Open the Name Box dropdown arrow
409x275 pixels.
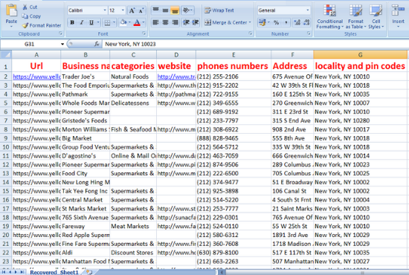[x=62, y=44]
